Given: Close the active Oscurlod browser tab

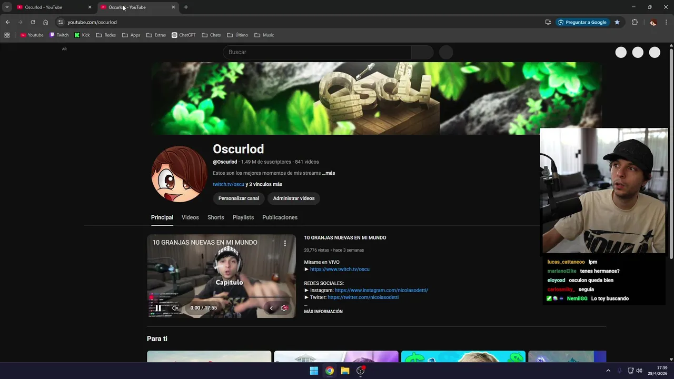Looking at the screenshot, I should pos(173,7).
